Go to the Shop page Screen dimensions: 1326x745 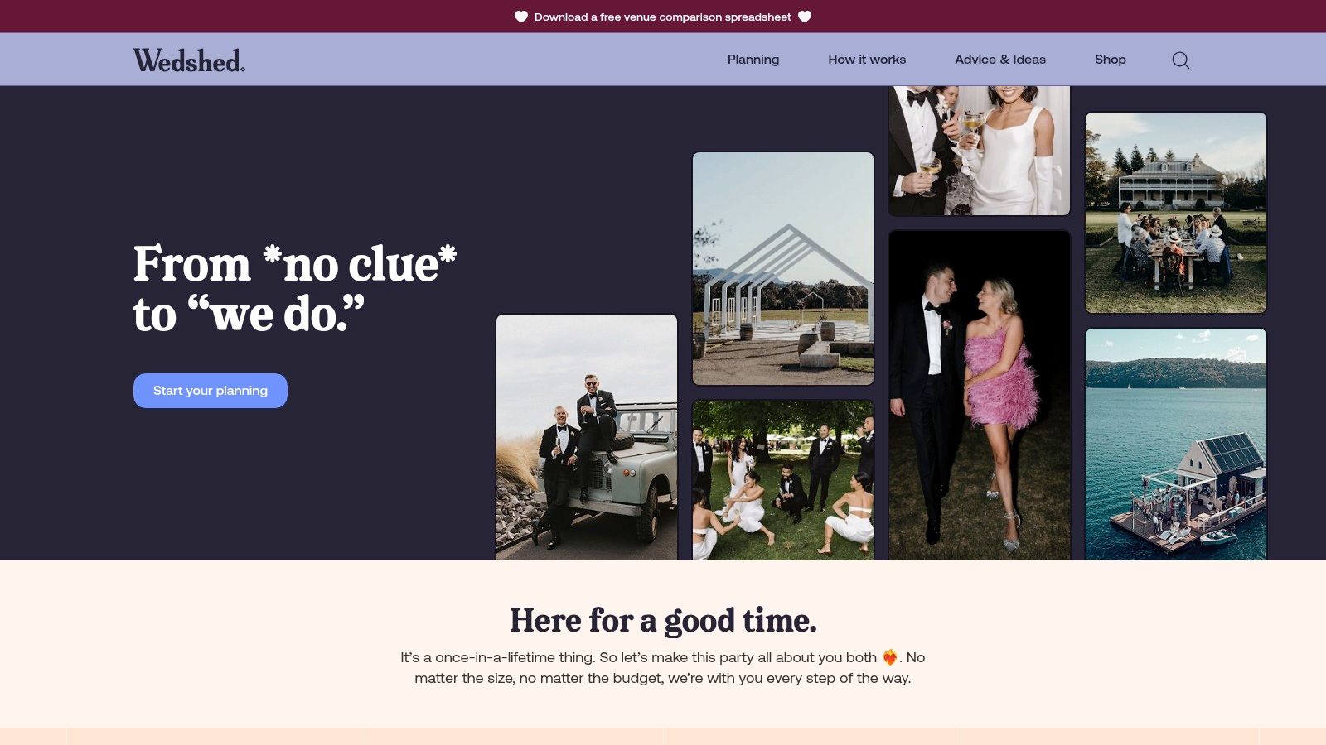pyautogui.click(x=1110, y=60)
